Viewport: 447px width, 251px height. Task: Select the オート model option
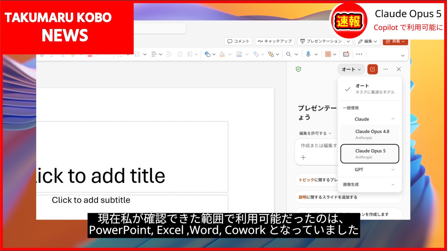click(x=370, y=89)
